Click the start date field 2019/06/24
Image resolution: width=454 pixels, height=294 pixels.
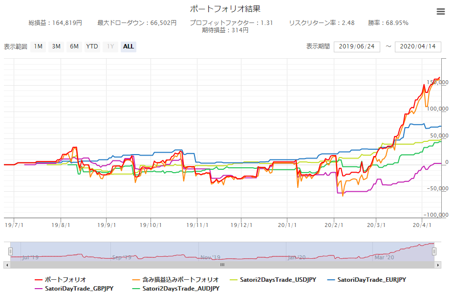pos(357,46)
